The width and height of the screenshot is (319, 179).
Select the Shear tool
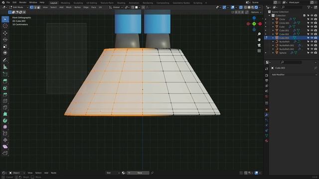point(5,147)
